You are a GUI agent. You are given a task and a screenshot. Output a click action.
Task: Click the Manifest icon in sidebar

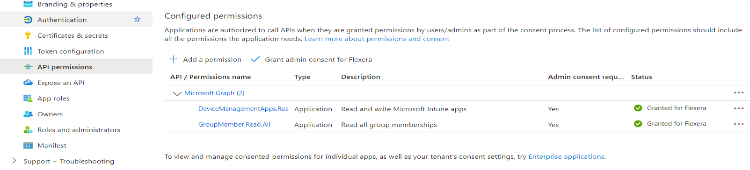click(28, 145)
